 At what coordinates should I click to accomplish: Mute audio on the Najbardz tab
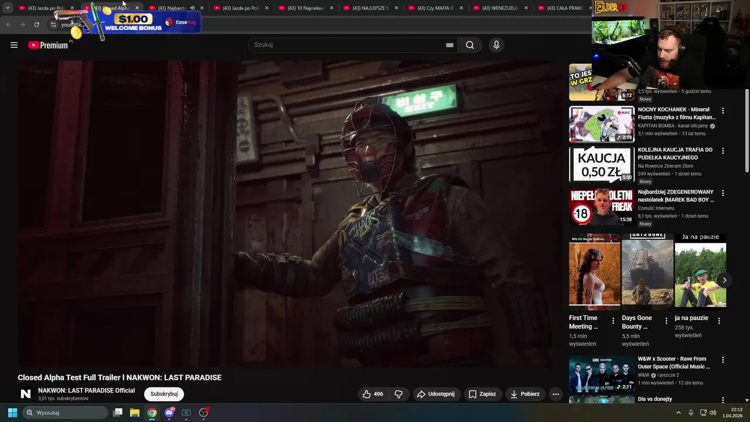click(x=192, y=8)
